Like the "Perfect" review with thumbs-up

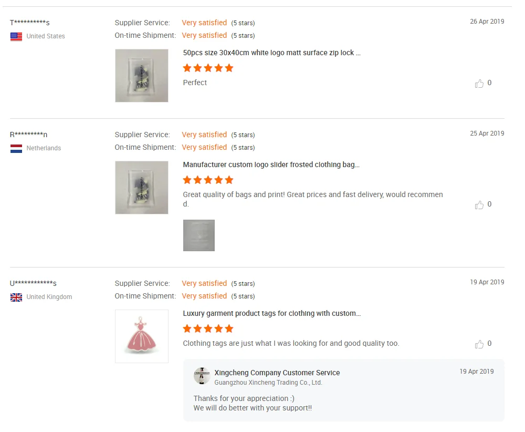479,84
